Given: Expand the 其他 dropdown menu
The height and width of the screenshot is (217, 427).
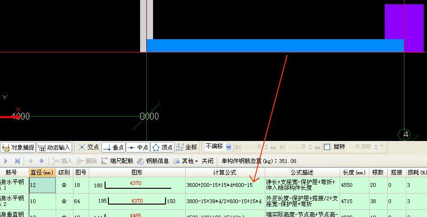Looking at the screenshot, I should [x=185, y=161].
